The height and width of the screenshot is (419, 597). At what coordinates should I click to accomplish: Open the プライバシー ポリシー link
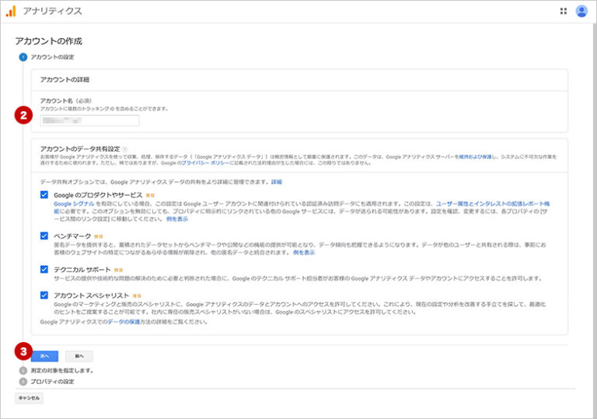point(205,163)
